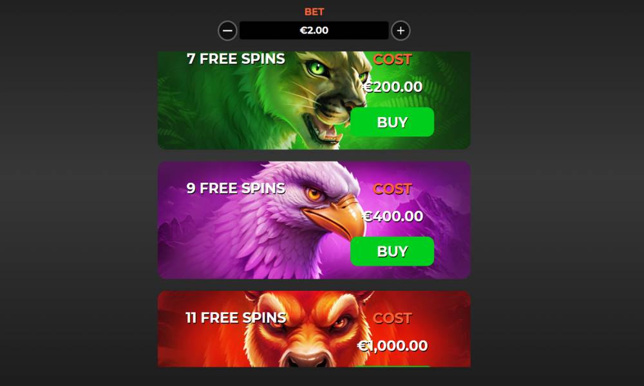Viewport: 644px width, 386px height.
Task: Click the 11 FREE SPINS label
Action: pos(236,318)
